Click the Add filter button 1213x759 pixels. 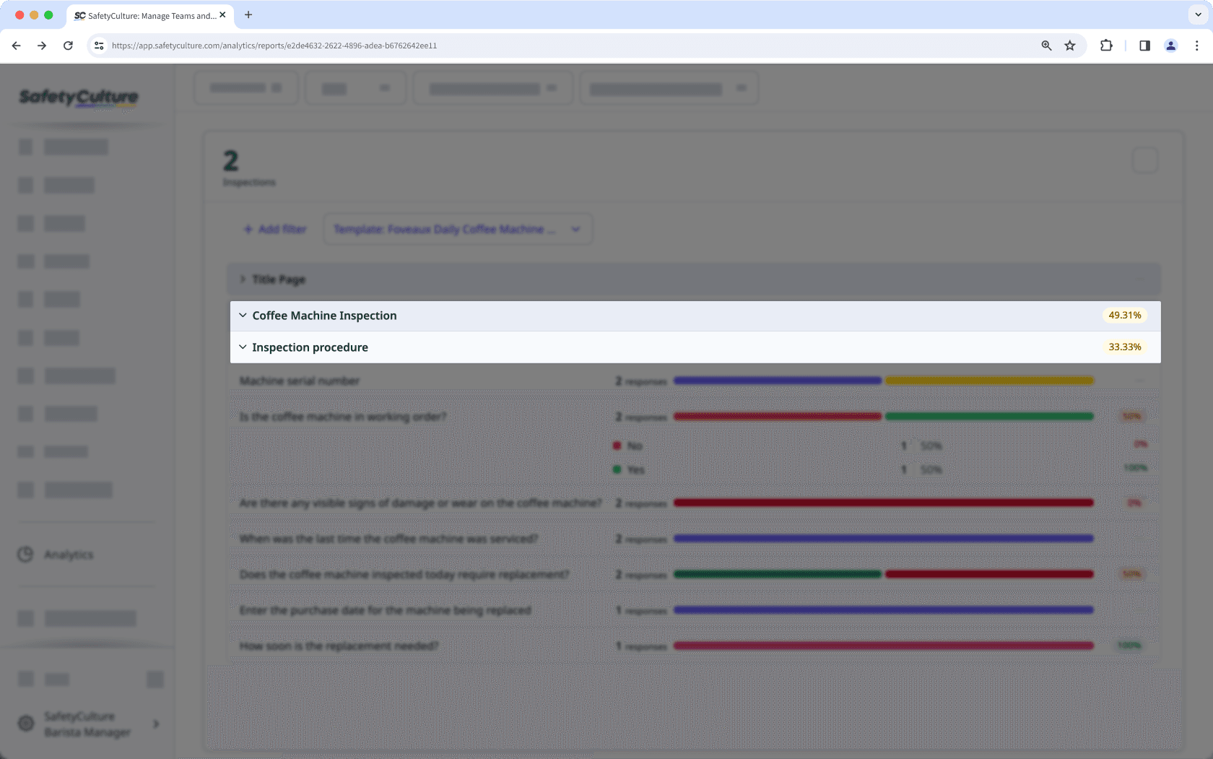274,229
